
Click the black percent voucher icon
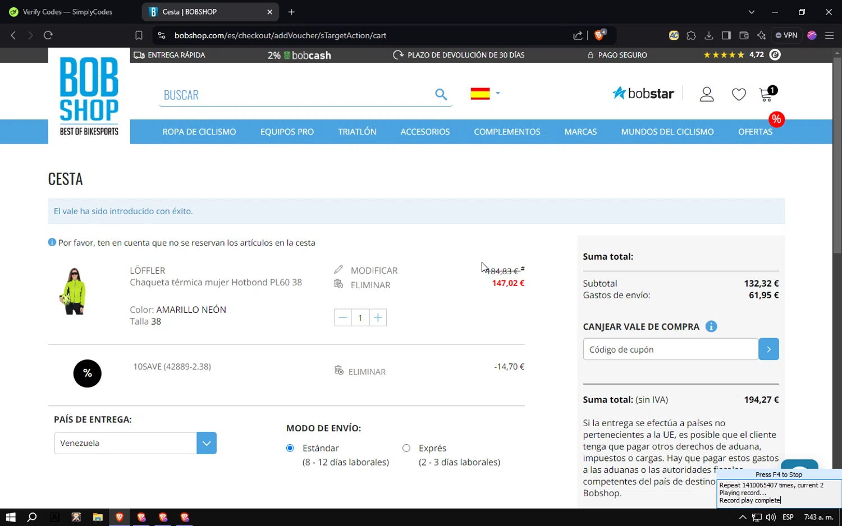88,373
